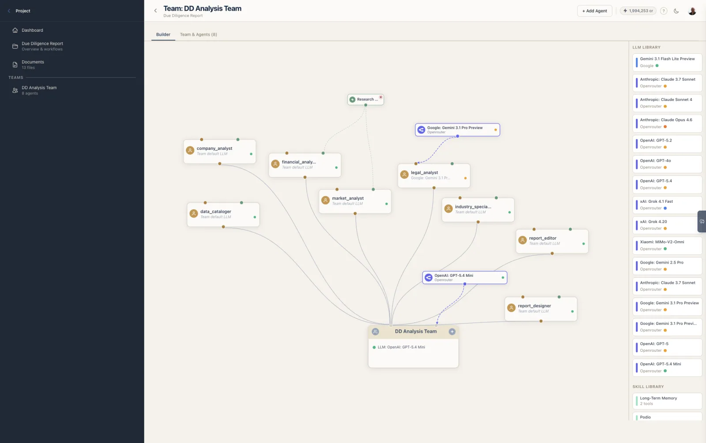Select OpenAI: GPT-5.2 library card
Viewport: 706px width, 443px height.
[667, 144]
